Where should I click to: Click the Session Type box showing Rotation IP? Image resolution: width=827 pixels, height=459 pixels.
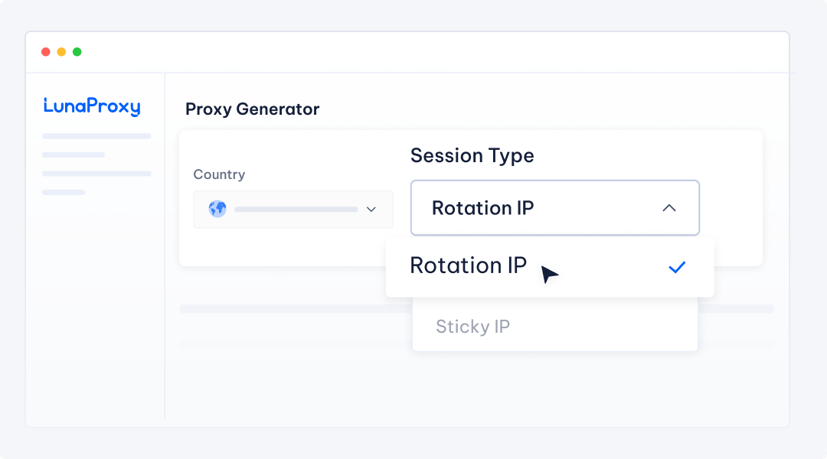pyautogui.click(x=536, y=208)
